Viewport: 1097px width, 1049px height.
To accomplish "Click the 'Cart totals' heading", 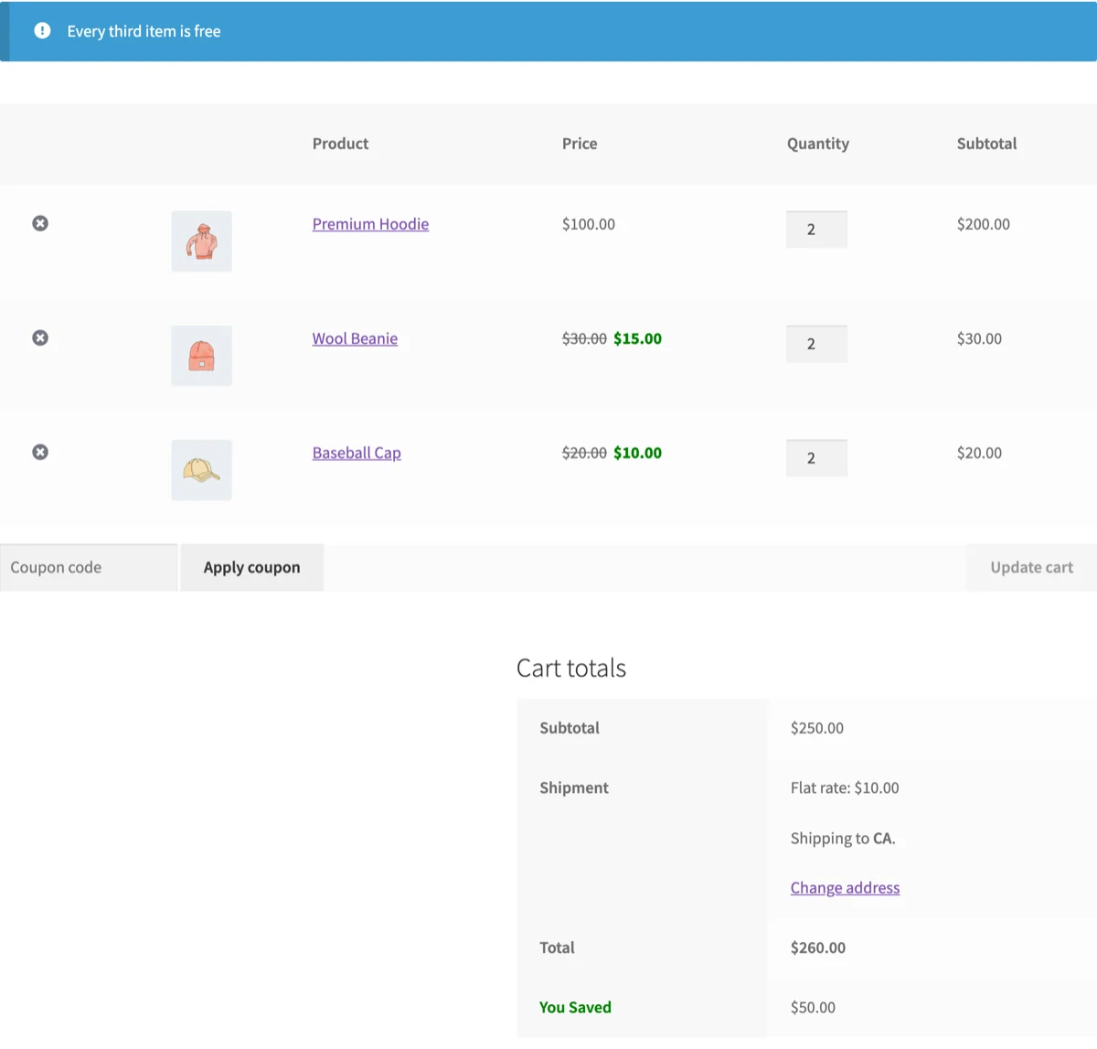I will coord(571,668).
